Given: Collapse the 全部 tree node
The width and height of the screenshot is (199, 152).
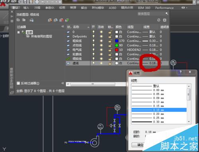Looking at the screenshot, I should 18,32.
